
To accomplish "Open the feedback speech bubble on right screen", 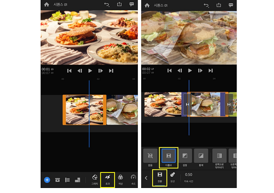I will [x=231, y=5].
